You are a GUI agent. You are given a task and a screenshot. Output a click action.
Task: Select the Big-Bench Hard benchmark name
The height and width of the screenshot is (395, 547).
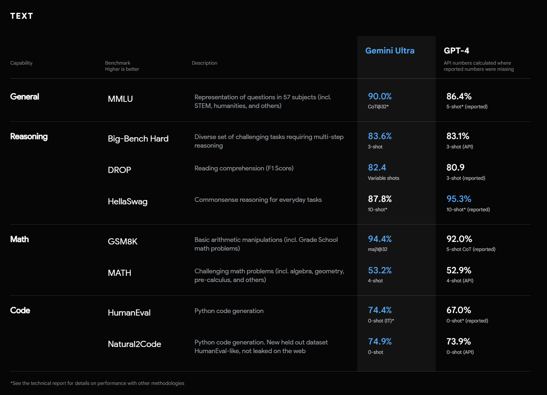[x=138, y=139]
